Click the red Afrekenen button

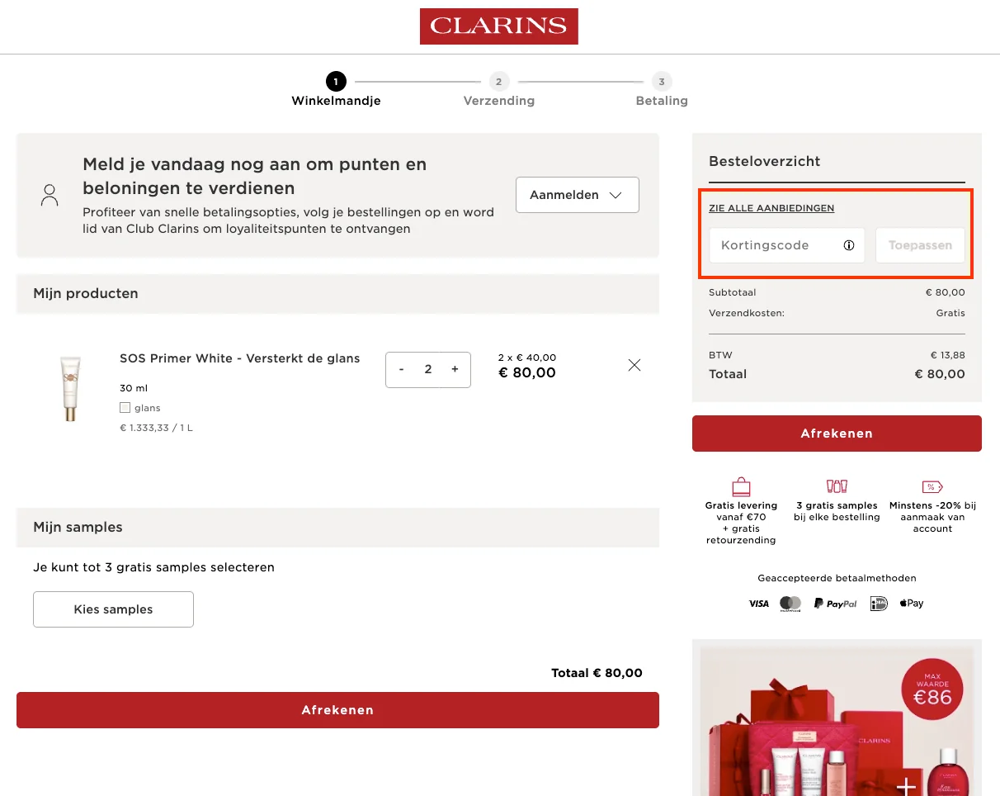pos(836,433)
